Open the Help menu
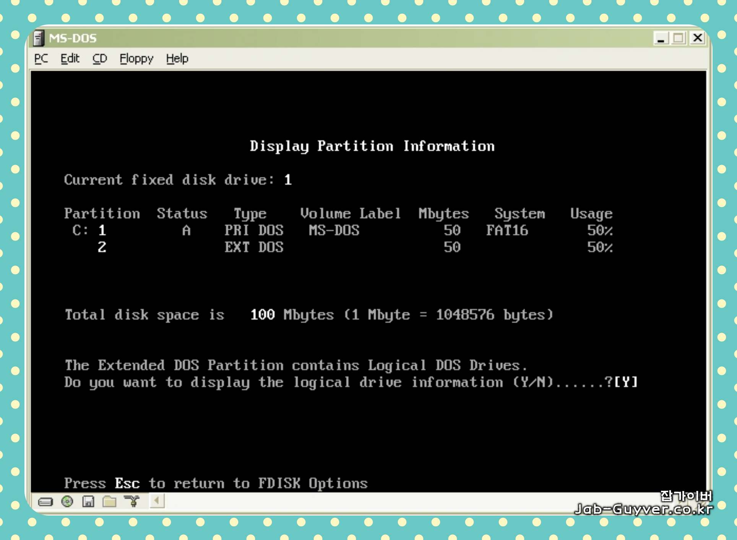Screen dimensions: 737x540 [x=177, y=58]
